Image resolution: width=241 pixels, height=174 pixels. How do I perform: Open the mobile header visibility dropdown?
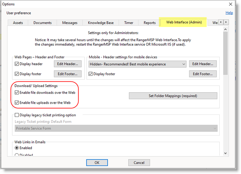(183, 64)
